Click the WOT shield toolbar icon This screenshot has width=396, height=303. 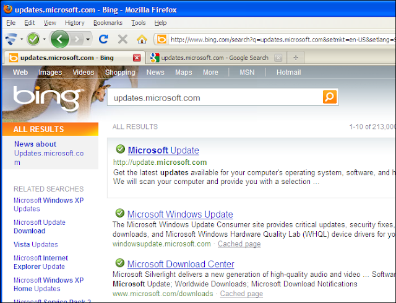[11, 39]
